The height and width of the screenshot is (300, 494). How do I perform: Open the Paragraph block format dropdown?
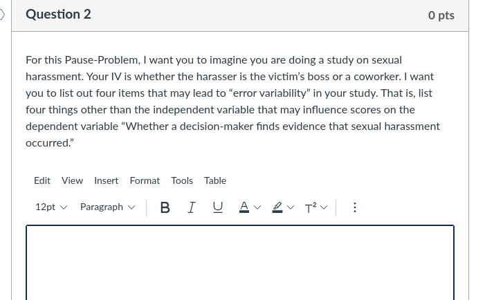(107, 207)
